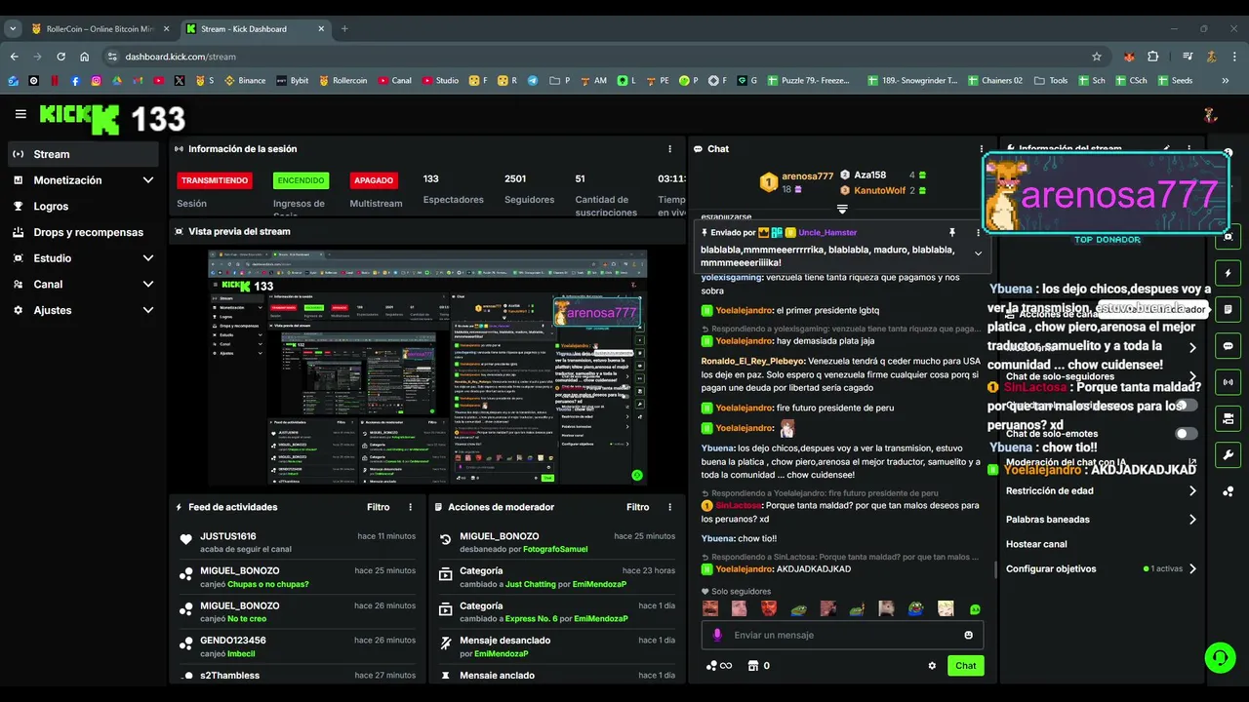This screenshot has height=702, width=1249.
Task: Click the pin icon on pinned message
Action: 952,233
